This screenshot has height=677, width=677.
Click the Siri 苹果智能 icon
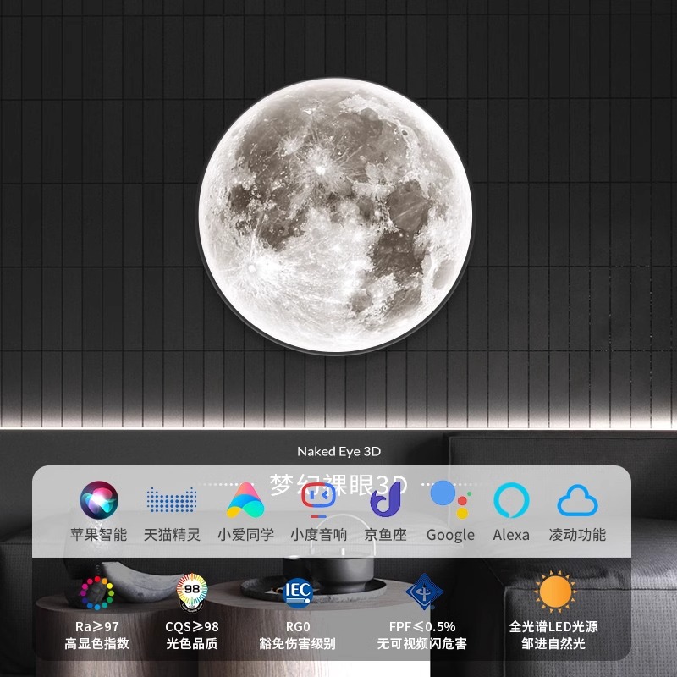coord(99,499)
